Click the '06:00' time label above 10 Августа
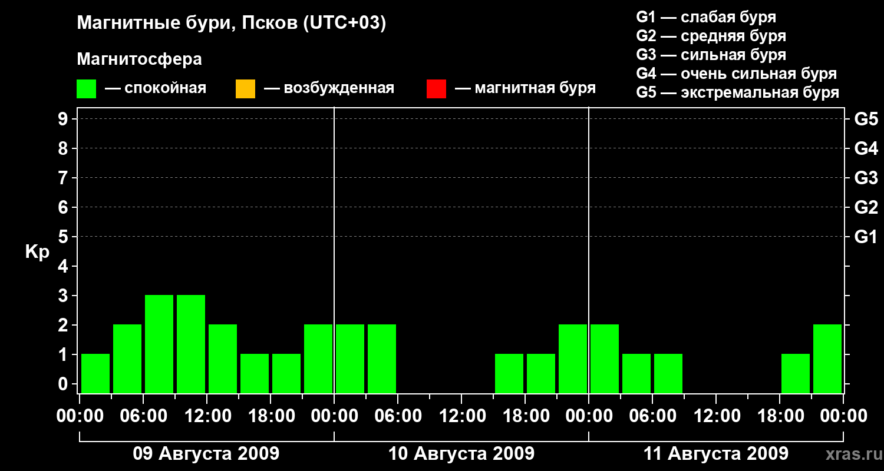 tap(398, 416)
